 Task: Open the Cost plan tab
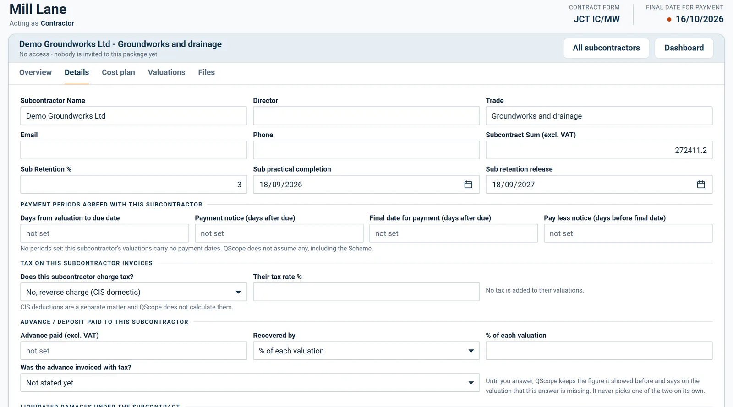click(118, 72)
